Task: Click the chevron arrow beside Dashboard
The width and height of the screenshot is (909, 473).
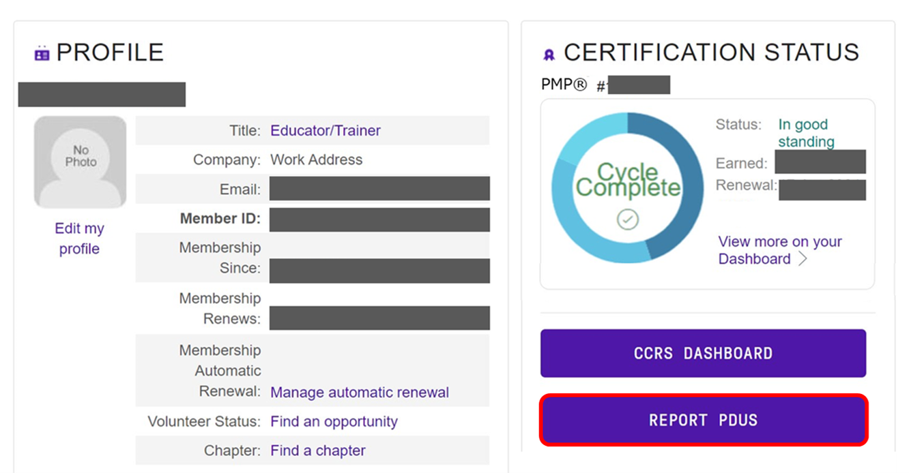Action: tap(803, 259)
